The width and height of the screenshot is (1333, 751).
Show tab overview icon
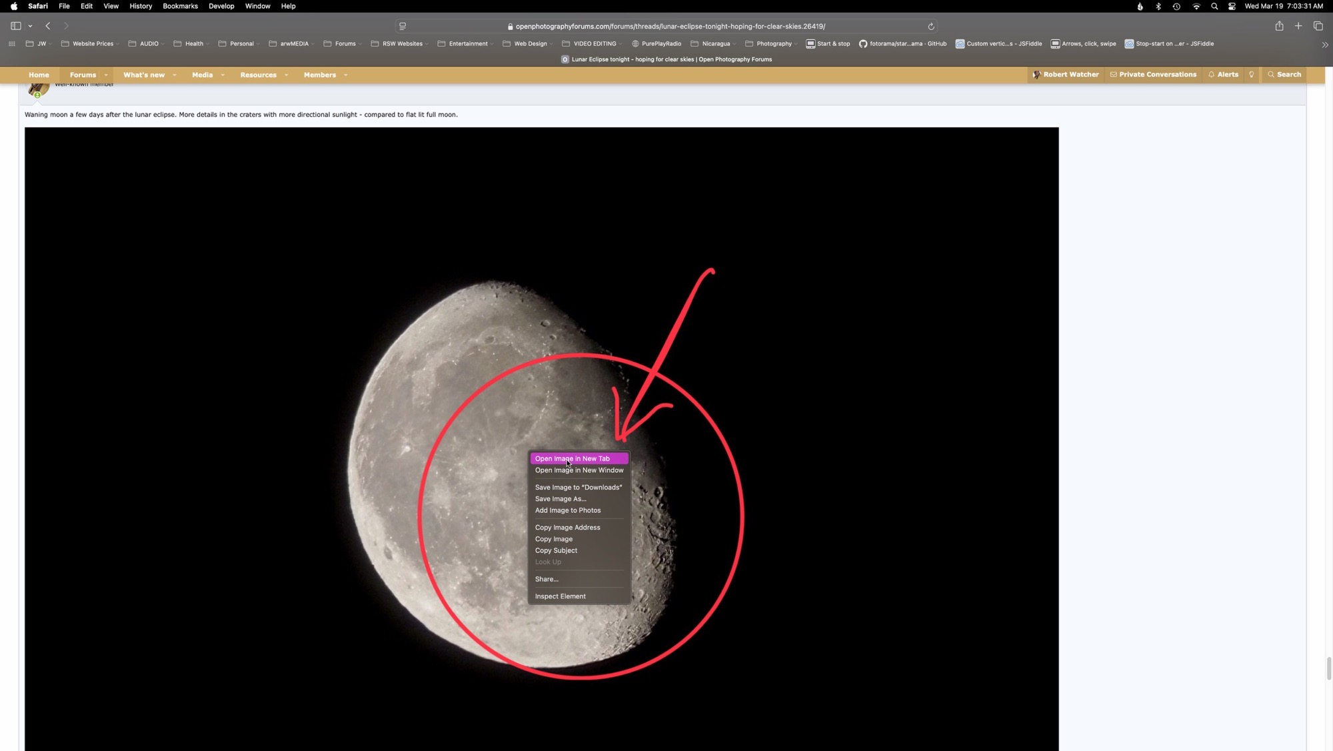[x=1318, y=26]
